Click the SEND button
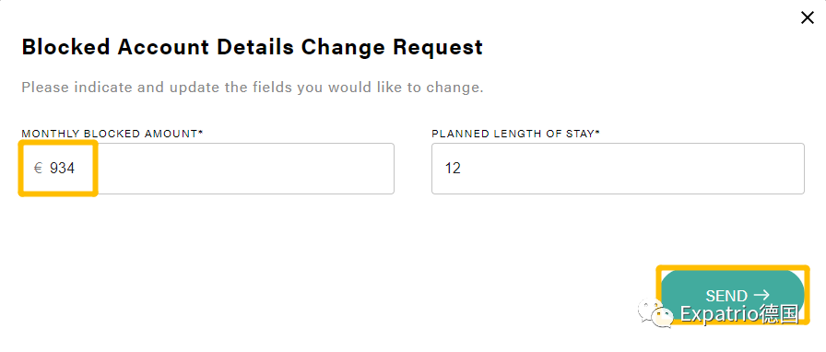 click(x=732, y=295)
